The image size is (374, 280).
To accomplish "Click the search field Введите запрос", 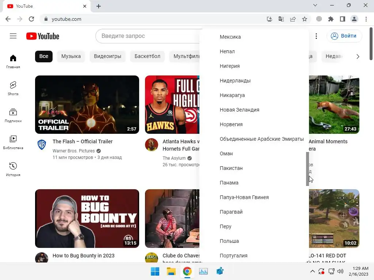I will pyautogui.click(x=148, y=36).
